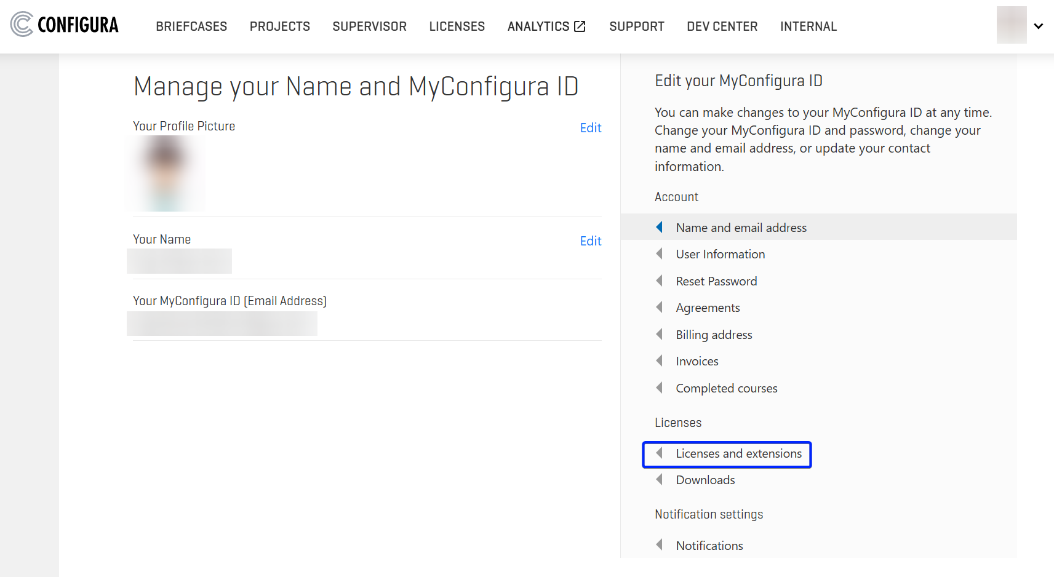The height and width of the screenshot is (577, 1054).
Task: Click the Configura logo
Action: coord(65,25)
